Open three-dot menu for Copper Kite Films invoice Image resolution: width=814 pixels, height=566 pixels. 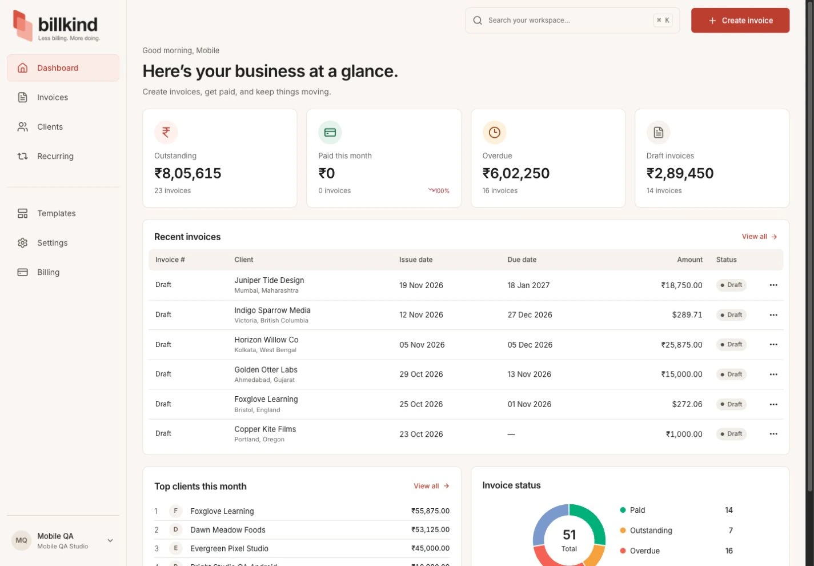click(773, 434)
